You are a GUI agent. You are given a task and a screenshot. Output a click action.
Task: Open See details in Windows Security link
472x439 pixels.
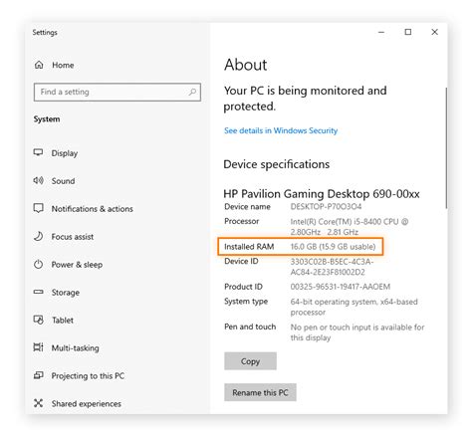point(281,130)
